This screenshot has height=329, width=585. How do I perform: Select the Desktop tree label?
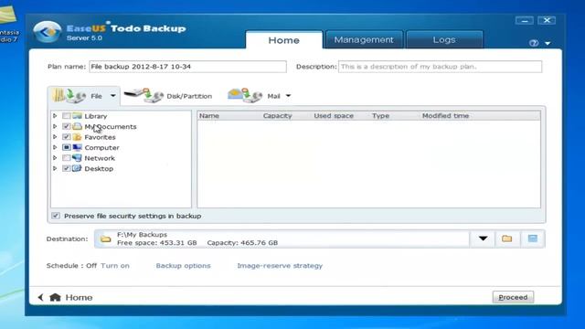99,168
